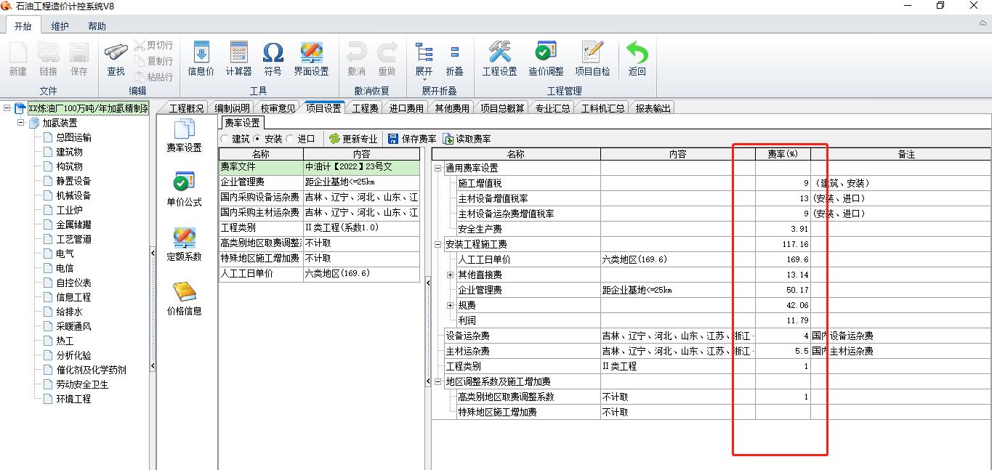992x470 pixels.
Task: Open the 信息价 price info tool
Action: tap(201, 58)
